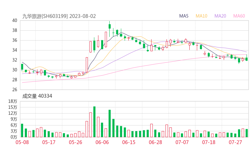This screenshot has width=252, height=150.
Task: Click the 30 price axis label
Action: [15, 70]
